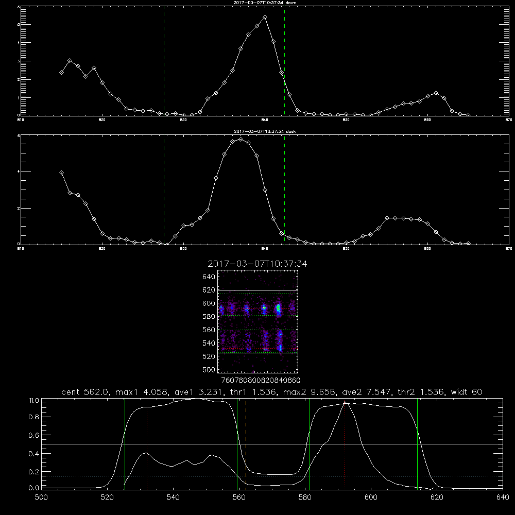
Task: Click the spectral image panel
Action: (x=258, y=321)
